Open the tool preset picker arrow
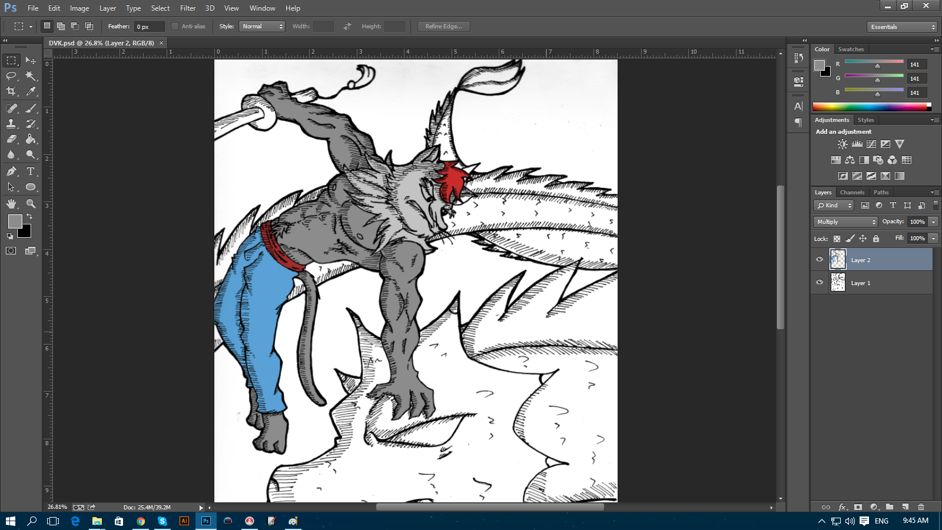The height and width of the screenshot is (530, 942). click(x=31, y=26)
